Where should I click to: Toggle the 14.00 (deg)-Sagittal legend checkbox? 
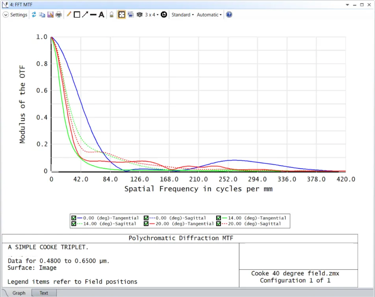coord(74,224)
